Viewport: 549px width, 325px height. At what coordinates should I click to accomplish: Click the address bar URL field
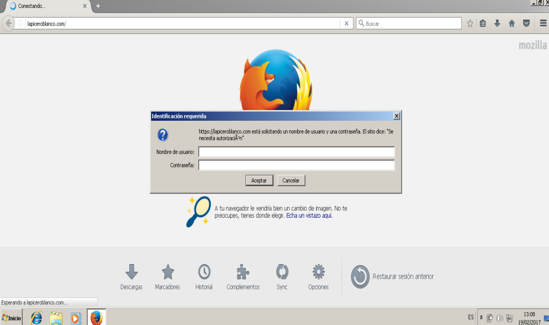pyautogui.click(x=182, y=24)
